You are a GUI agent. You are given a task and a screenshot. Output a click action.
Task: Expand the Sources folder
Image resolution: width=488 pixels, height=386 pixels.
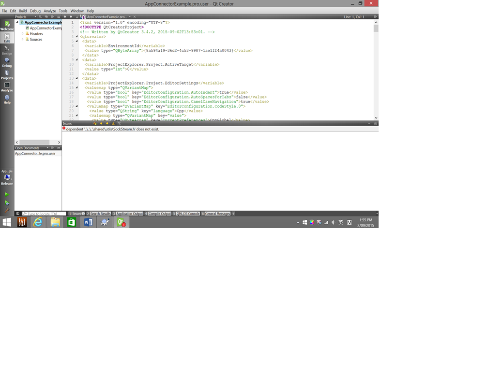click(22, 40)
